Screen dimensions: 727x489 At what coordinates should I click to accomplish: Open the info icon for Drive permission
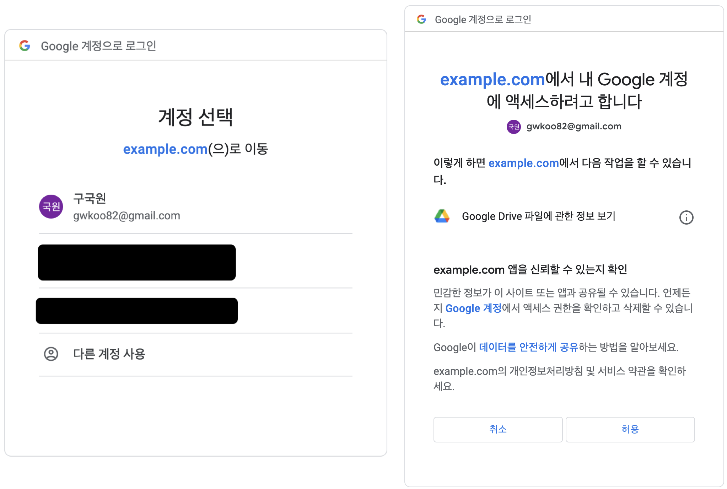686,217
